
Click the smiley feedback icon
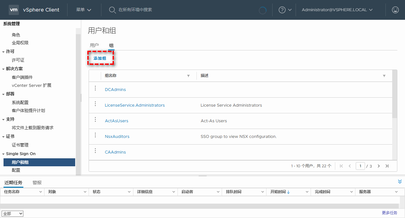click(x=395, y=10)
